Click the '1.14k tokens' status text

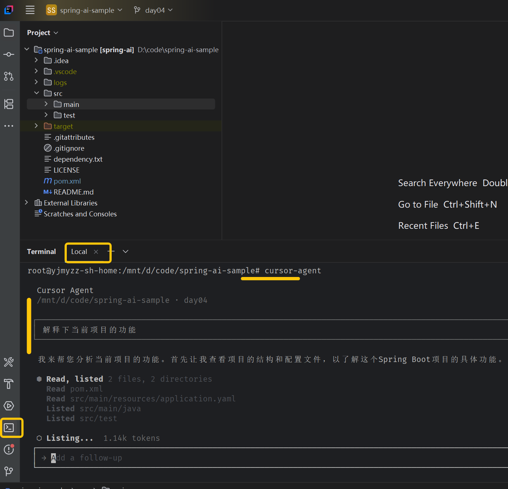(x=131, y=438)
